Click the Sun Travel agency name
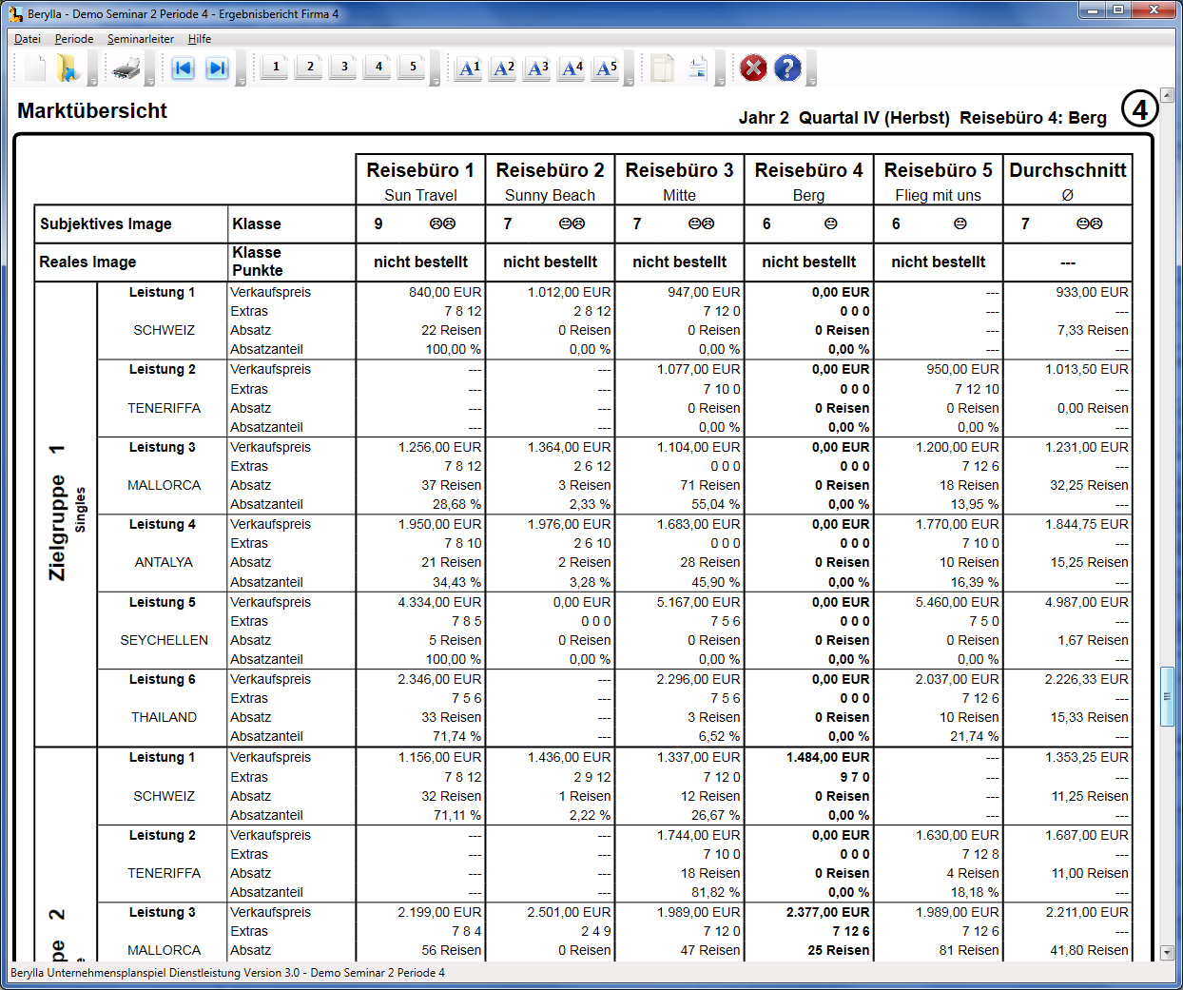The height and width of the screenshot is (990, 1183). (x=420, y=195)
